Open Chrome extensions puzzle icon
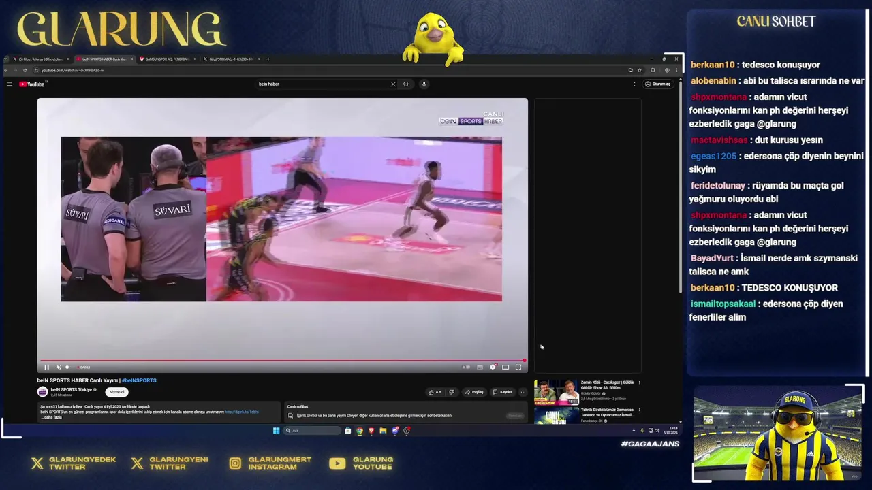This screenshot has width=872, height=490. point(653,70)
